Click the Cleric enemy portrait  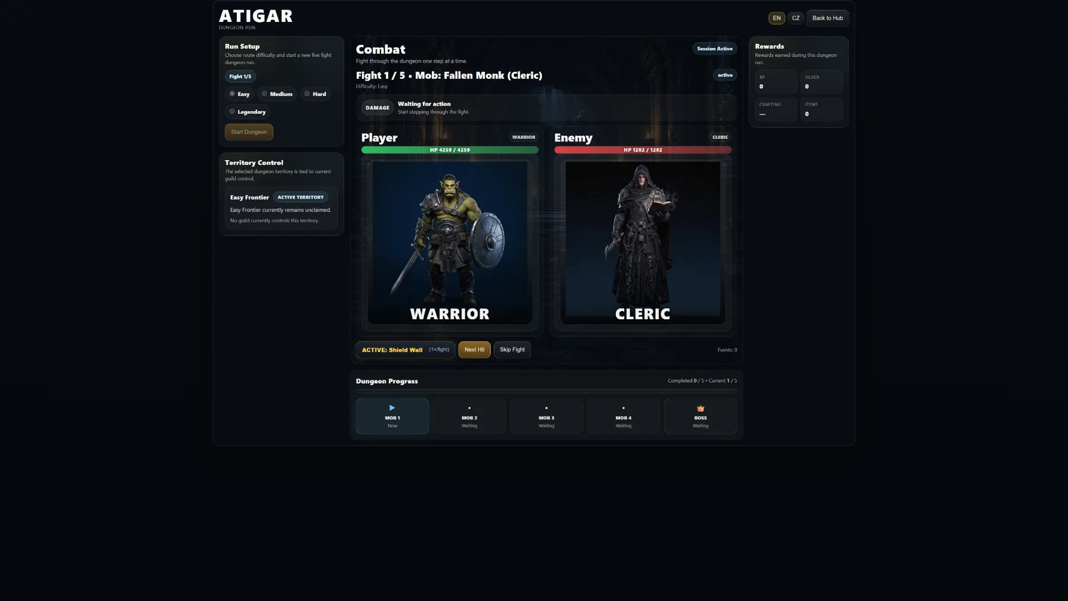[x=643, y=242]
